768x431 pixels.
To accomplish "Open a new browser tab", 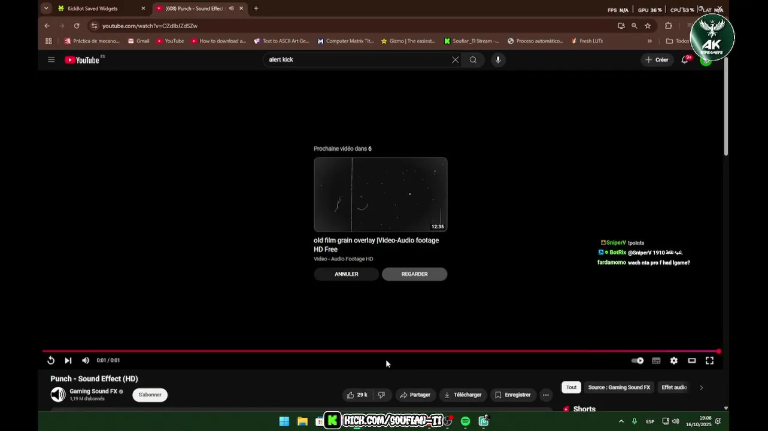I will 256,8.
